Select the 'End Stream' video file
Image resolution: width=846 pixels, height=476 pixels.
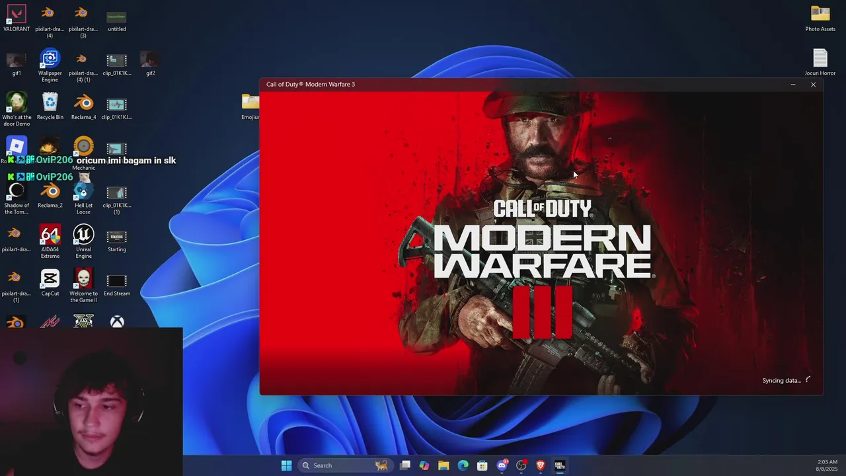pos(117,284)
